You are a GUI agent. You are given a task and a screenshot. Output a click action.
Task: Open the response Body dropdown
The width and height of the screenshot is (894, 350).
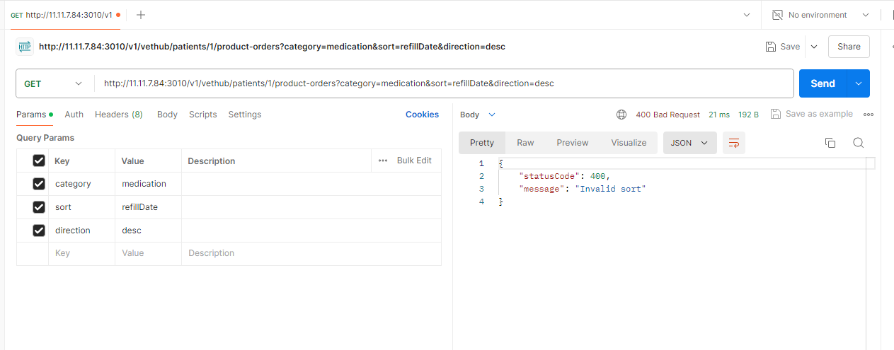(478, 115)
